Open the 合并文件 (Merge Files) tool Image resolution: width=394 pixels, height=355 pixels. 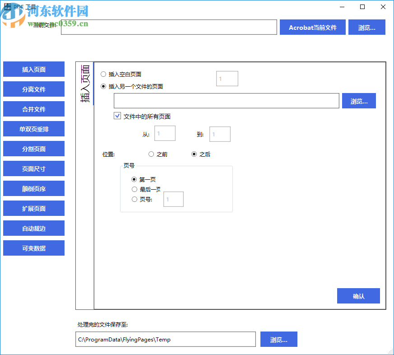(x=33, y=109)
